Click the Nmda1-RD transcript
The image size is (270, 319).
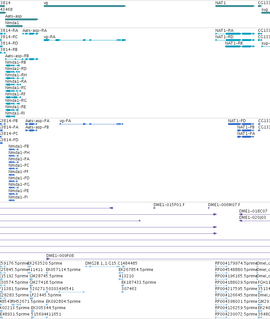(12, 72)
